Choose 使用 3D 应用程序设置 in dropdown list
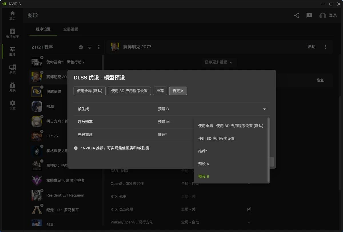 coord(231,139)
